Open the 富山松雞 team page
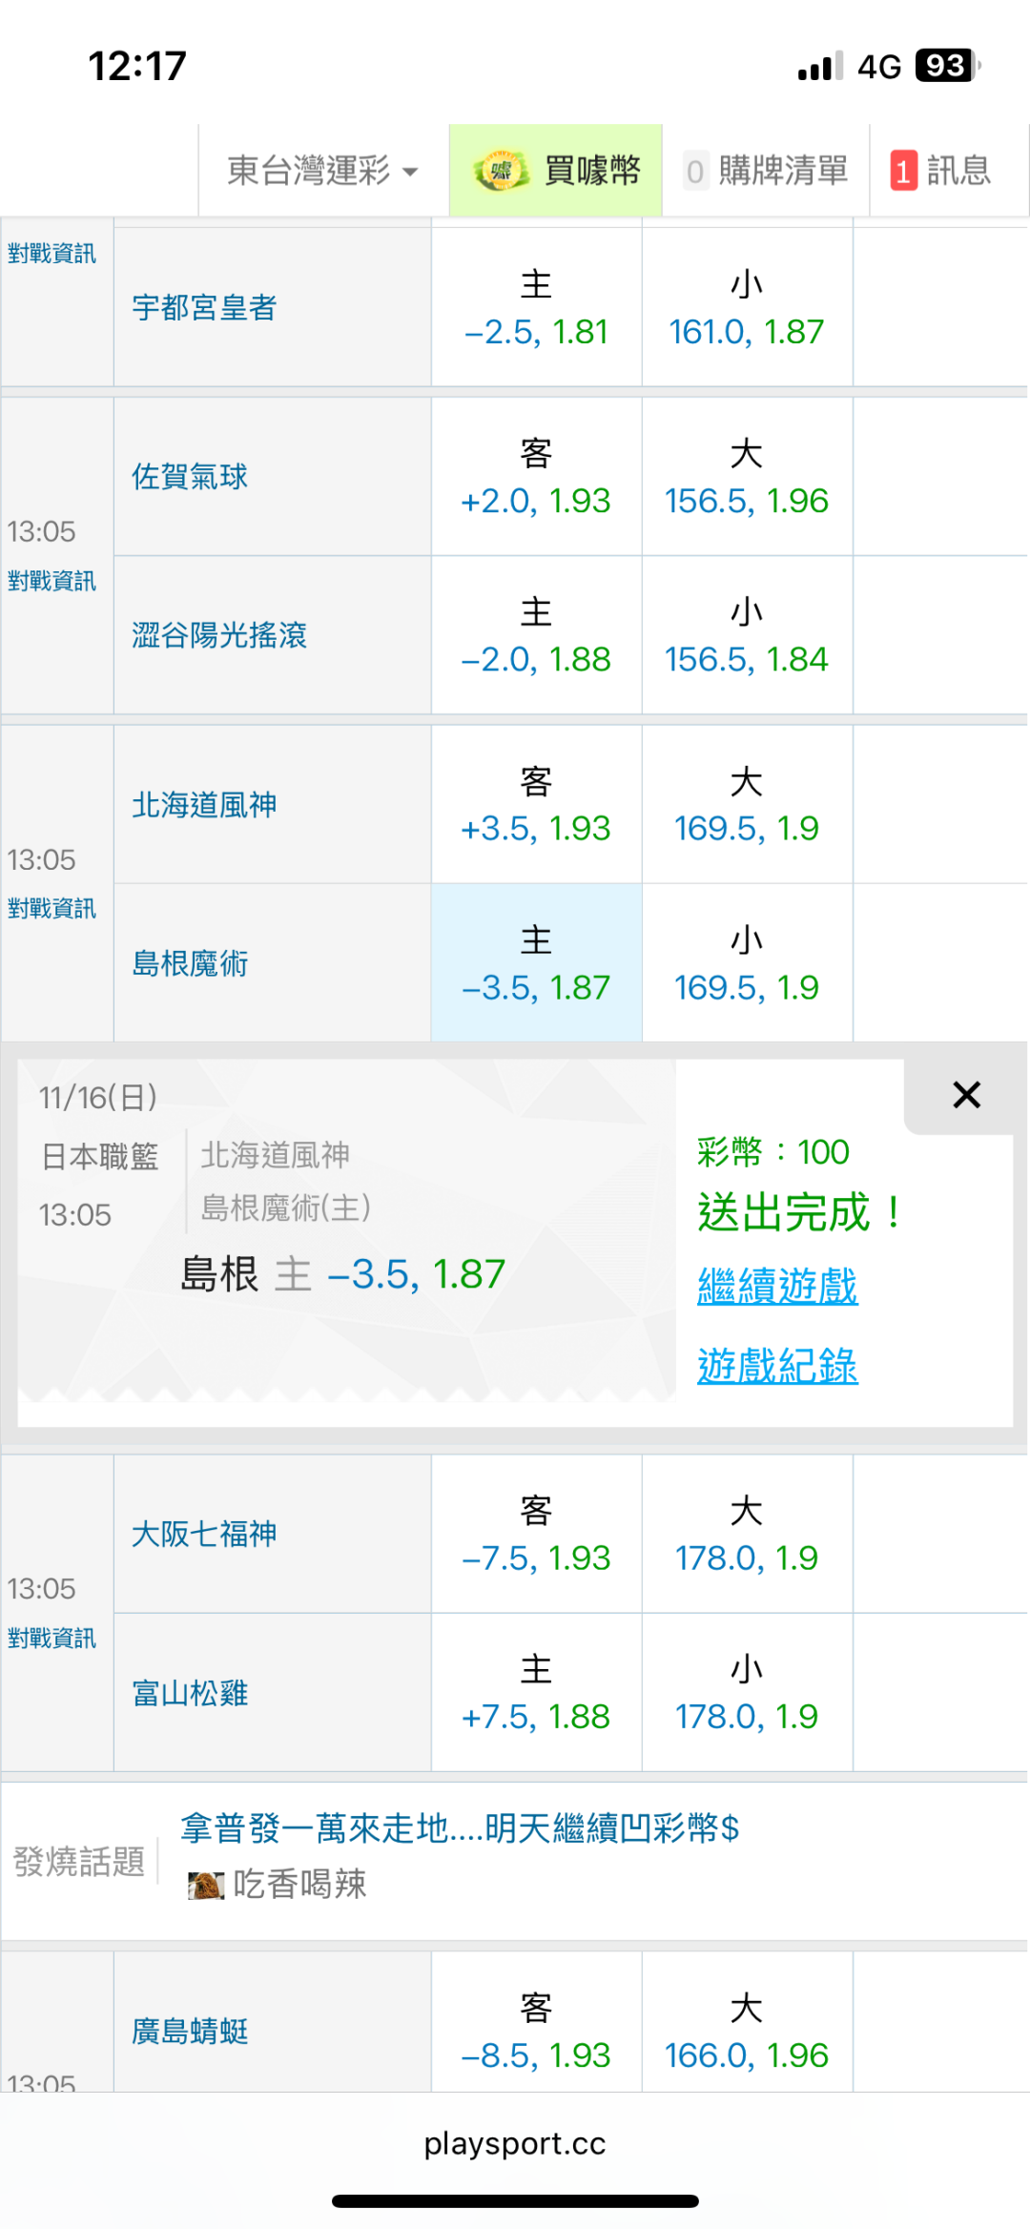This screenshot has height=2229, width=1030. pos(190,1693)
